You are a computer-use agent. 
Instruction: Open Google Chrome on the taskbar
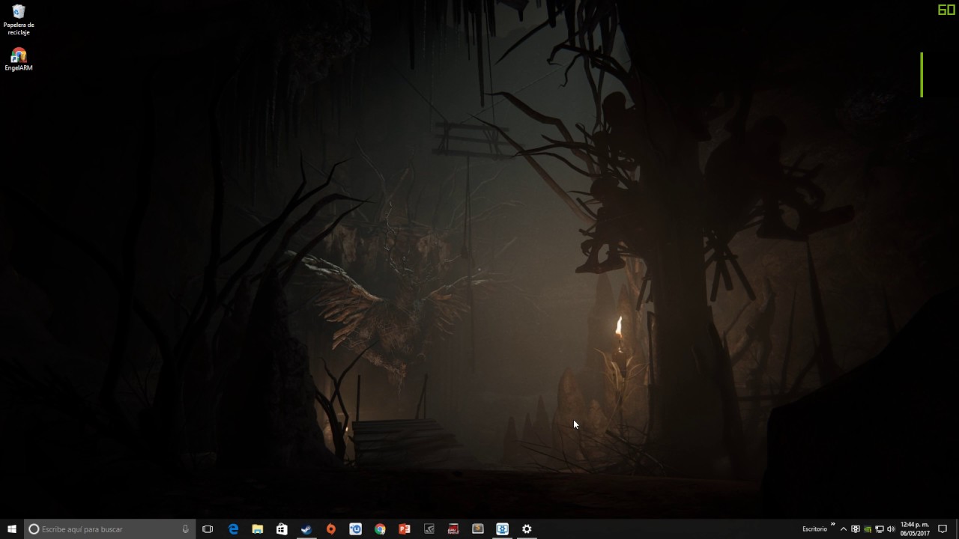[x=379, y=529]
